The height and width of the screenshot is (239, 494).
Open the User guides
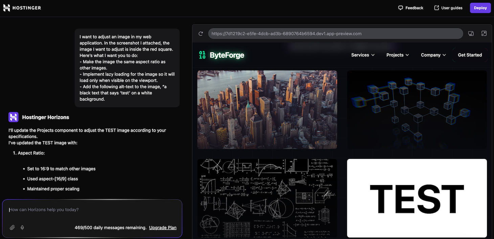[448, 7]
